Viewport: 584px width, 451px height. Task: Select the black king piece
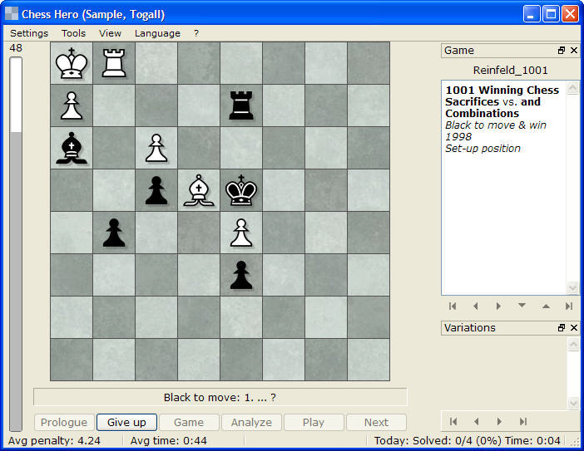point(241,190)
